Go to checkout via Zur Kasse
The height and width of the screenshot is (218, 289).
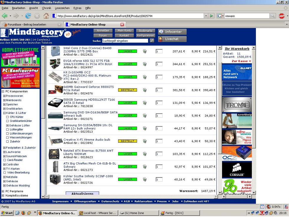[241, 61]
